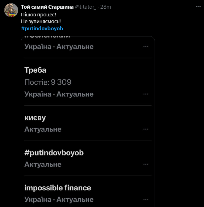The height and width of the screenshot is (207, 204).
Task: Open the tweet's more options menu
Action: 198,6
